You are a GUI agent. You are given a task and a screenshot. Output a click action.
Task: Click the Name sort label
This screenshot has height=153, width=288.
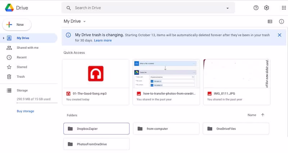pos(252,115)
